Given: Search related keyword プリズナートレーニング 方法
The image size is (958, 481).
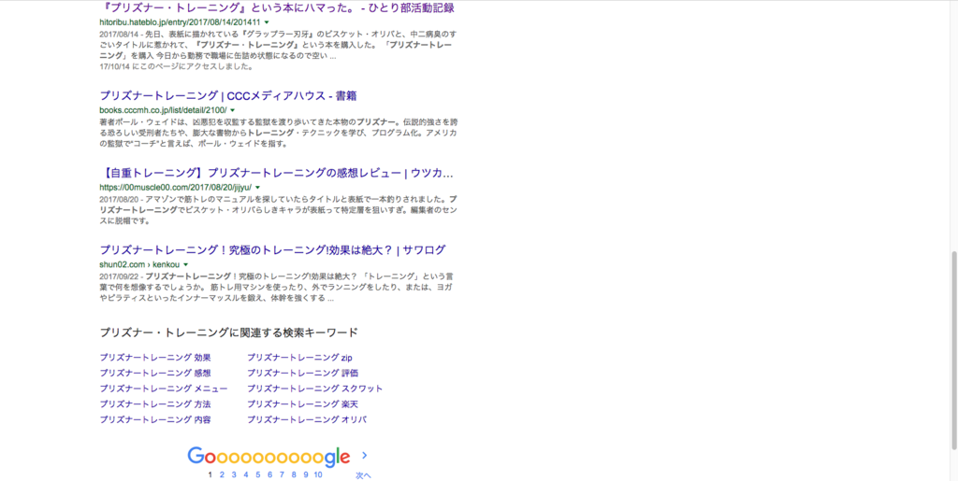Looking at the screenshot, I should [155, 404].
